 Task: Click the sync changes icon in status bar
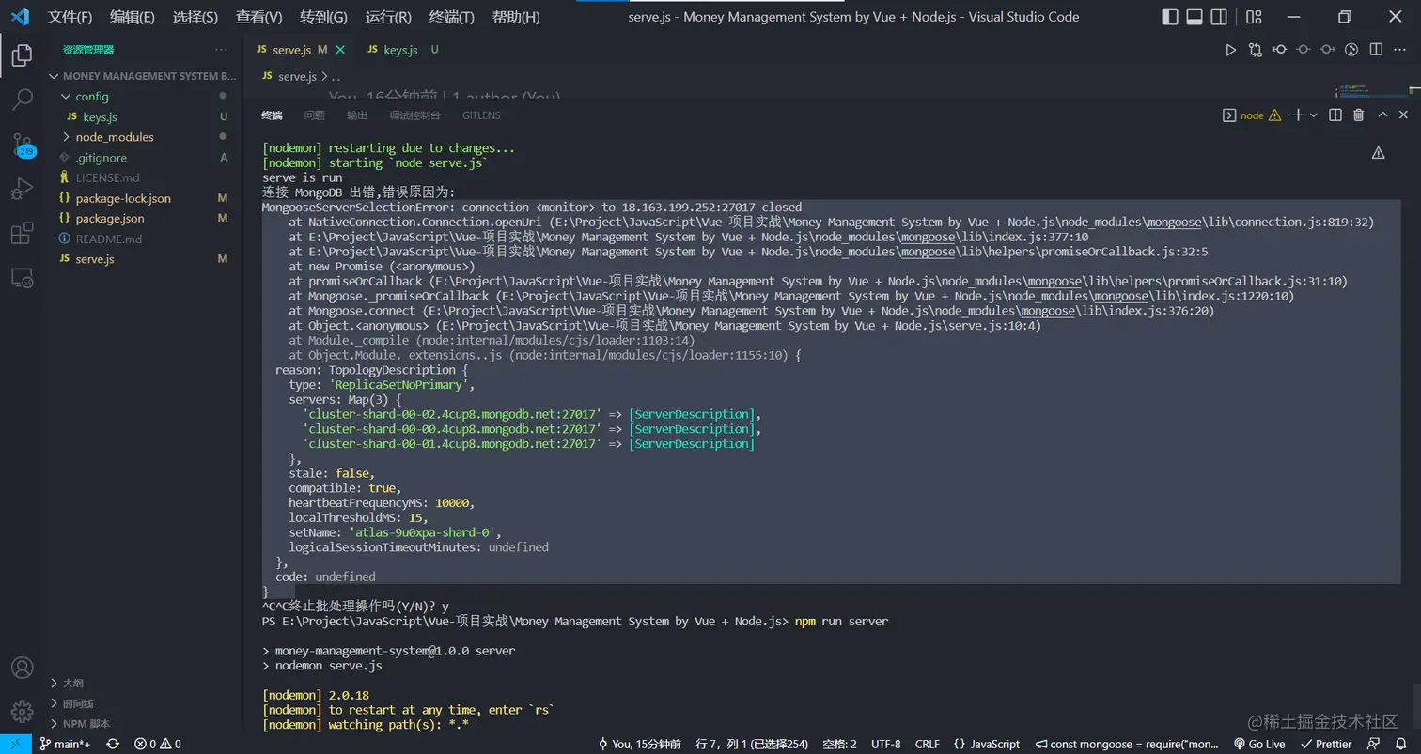pyautogui.click(x=113, y=744)
